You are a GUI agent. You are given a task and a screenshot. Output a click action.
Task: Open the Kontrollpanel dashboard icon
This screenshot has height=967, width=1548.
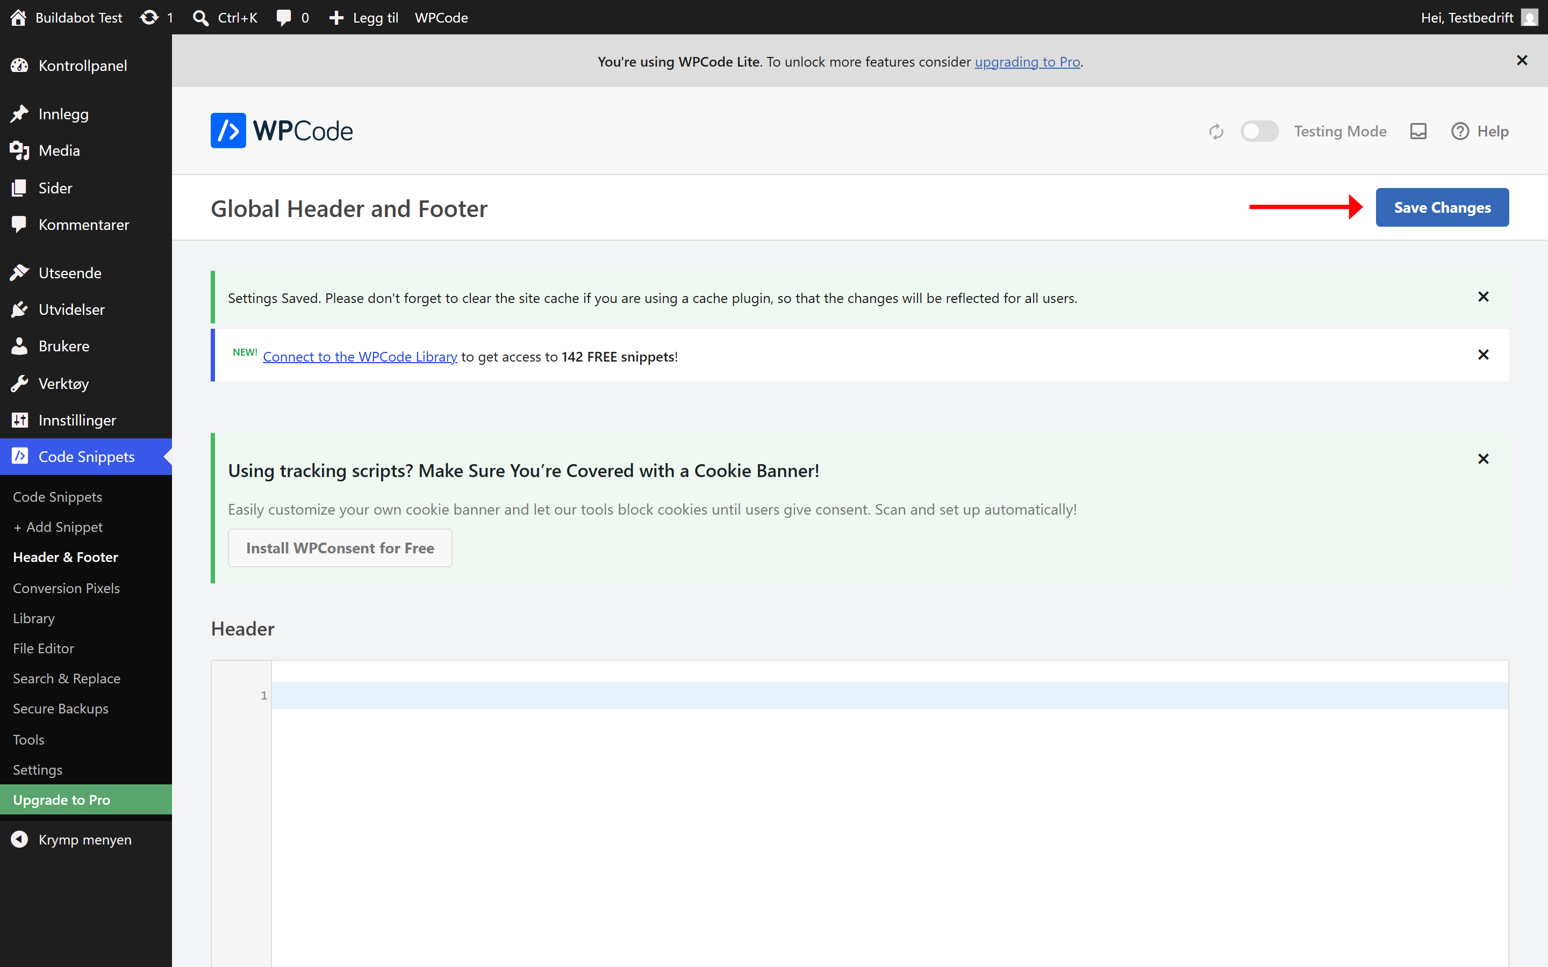pyautogui.click(x=19, y=65)
